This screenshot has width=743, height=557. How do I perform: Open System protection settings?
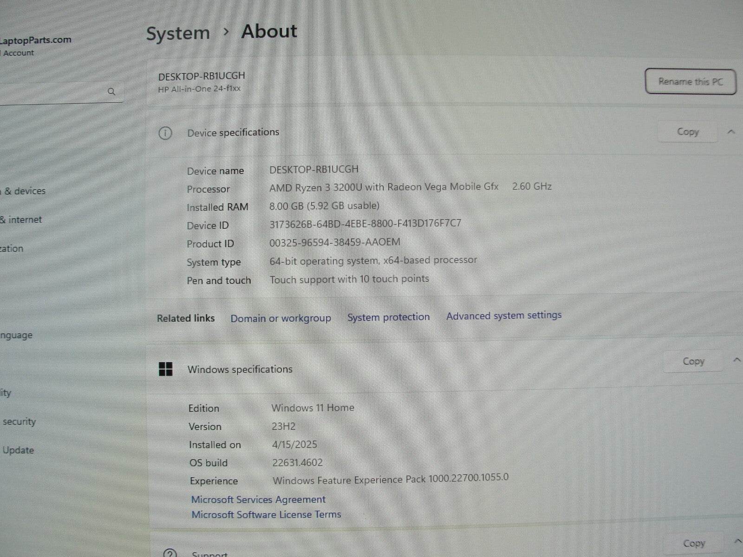pyautogui.click(x=388, y=317)
